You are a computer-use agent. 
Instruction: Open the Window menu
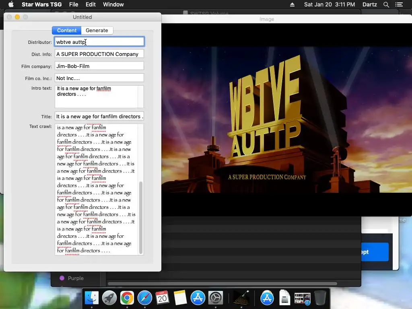(x=113, y=4)
